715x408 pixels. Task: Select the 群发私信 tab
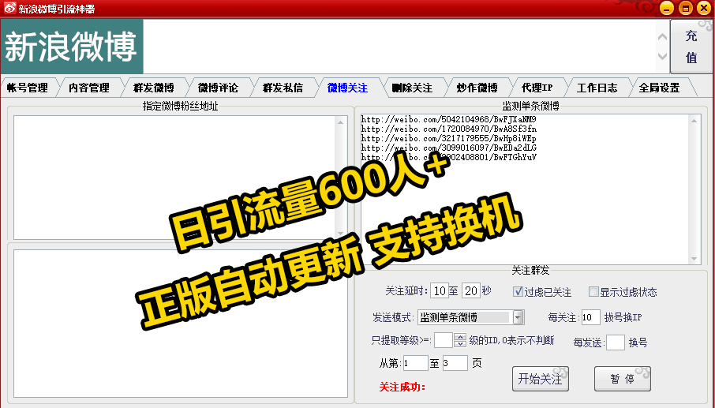tap(283, 88)
